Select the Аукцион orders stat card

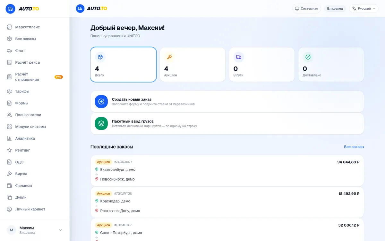pyautogui.click(x=193, y=65)
